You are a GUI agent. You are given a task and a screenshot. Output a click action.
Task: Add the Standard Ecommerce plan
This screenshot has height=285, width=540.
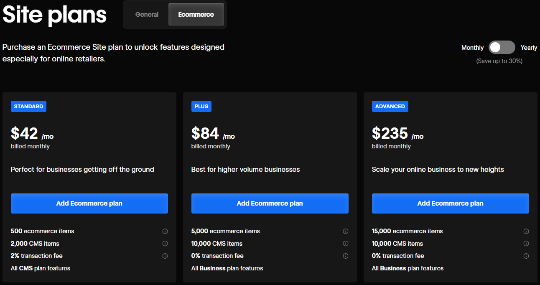(x=89, y=204)
